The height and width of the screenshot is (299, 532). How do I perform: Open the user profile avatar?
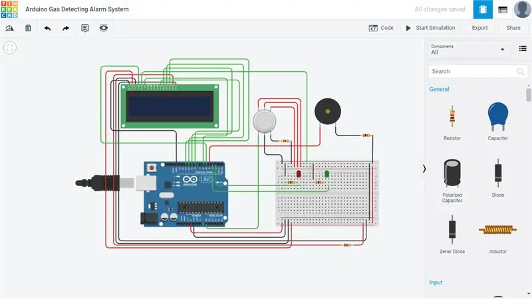[522, 9]
